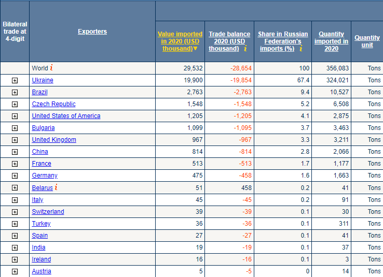Follow the Switzerland country link

tap(48, 212)
